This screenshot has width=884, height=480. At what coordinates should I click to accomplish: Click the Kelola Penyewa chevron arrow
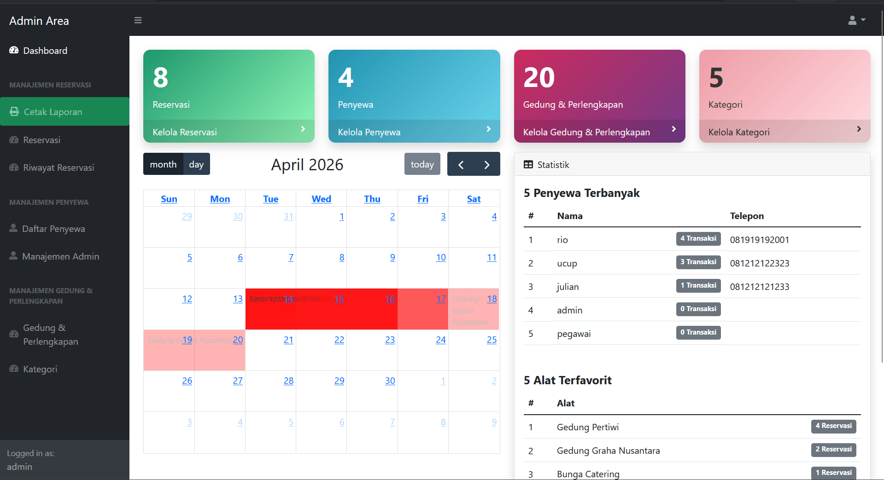point(489,129)
